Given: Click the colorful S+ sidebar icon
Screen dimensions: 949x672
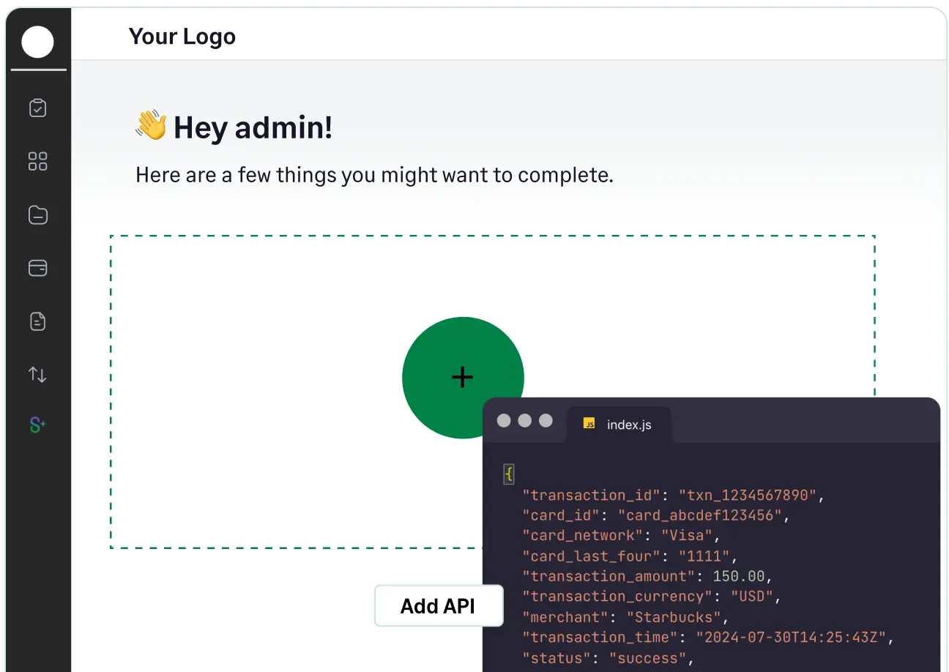Looking at the screenshot, I should [37, 425].
